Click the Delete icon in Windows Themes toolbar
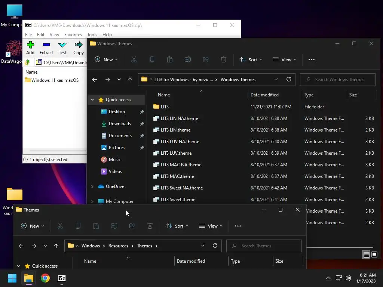Viewport: 383px width, 287px height. (x=224, y=59)
